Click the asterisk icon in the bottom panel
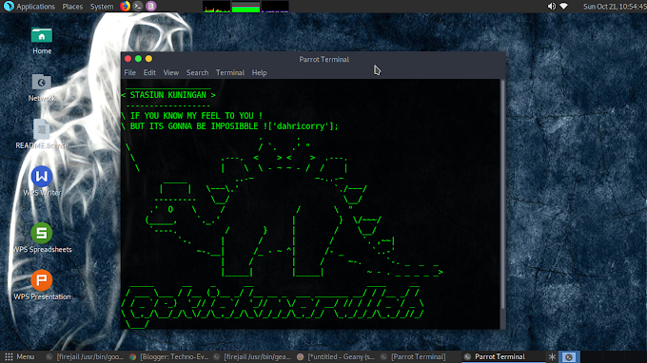The height and width of the screenshot is (363, 647). pos(552,356)
